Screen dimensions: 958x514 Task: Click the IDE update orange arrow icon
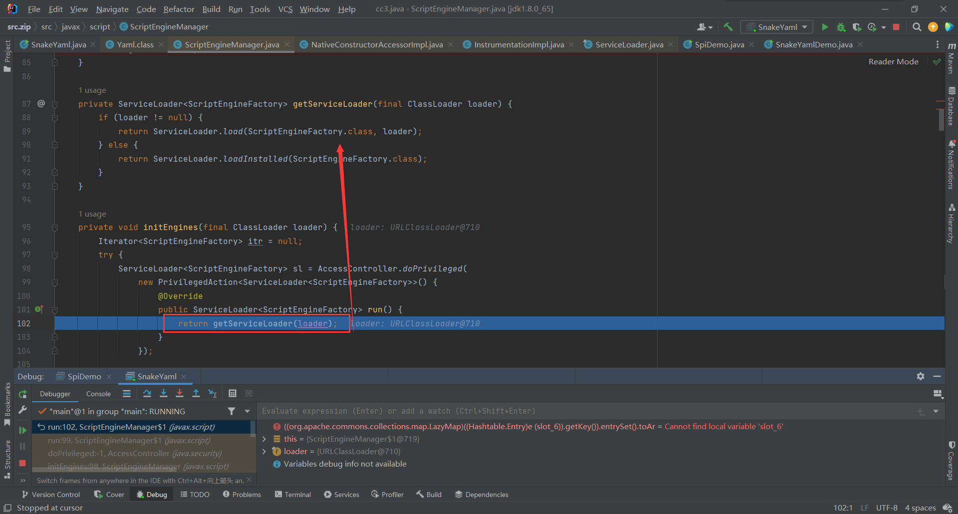pyautogui.click(x=933, y=27)
